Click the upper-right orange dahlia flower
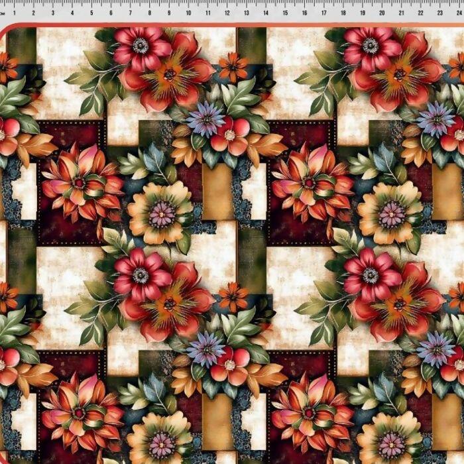 (310, 184)
